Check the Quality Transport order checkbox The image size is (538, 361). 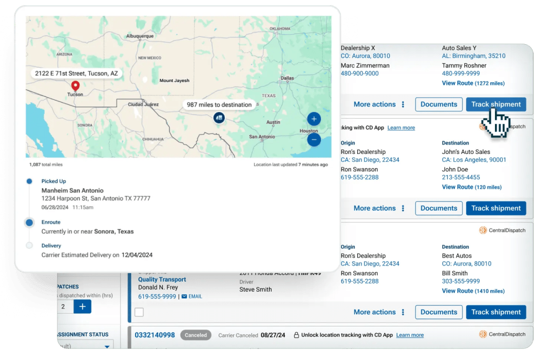click(x=139, y=312)
